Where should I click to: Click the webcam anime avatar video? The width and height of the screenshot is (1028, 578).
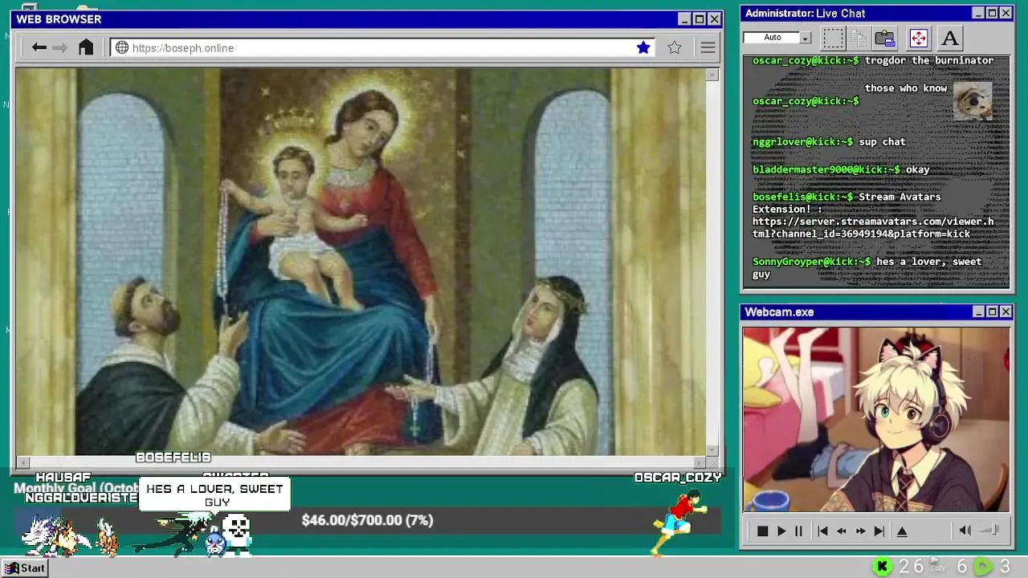(875, 419)
